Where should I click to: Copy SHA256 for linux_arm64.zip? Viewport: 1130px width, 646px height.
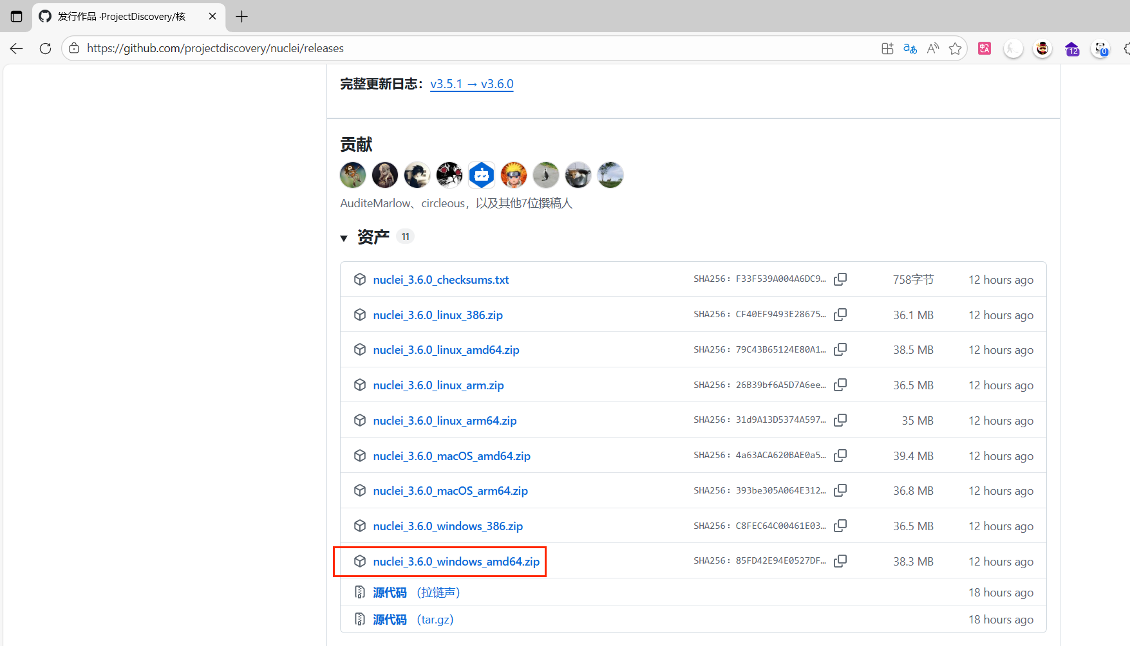click(x=840, y=420)
